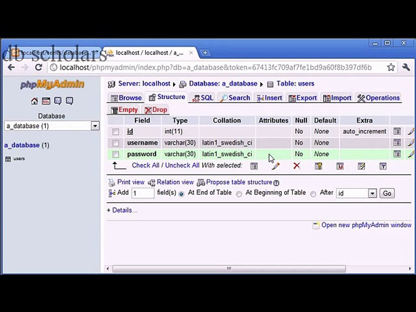Set primary key on selected fields
Image resolution: width=416 pixels, height=312 pixels.
point(318,166)
